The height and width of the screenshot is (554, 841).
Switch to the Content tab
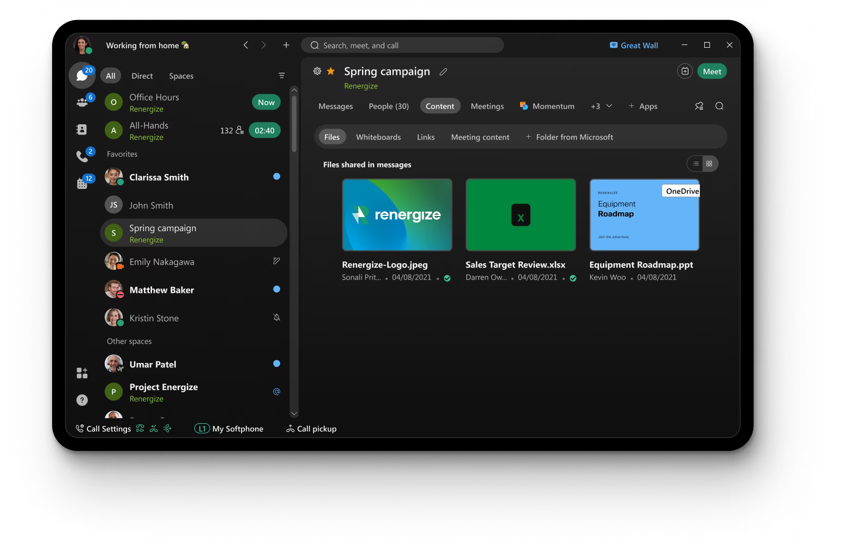[x=440, y=106]
